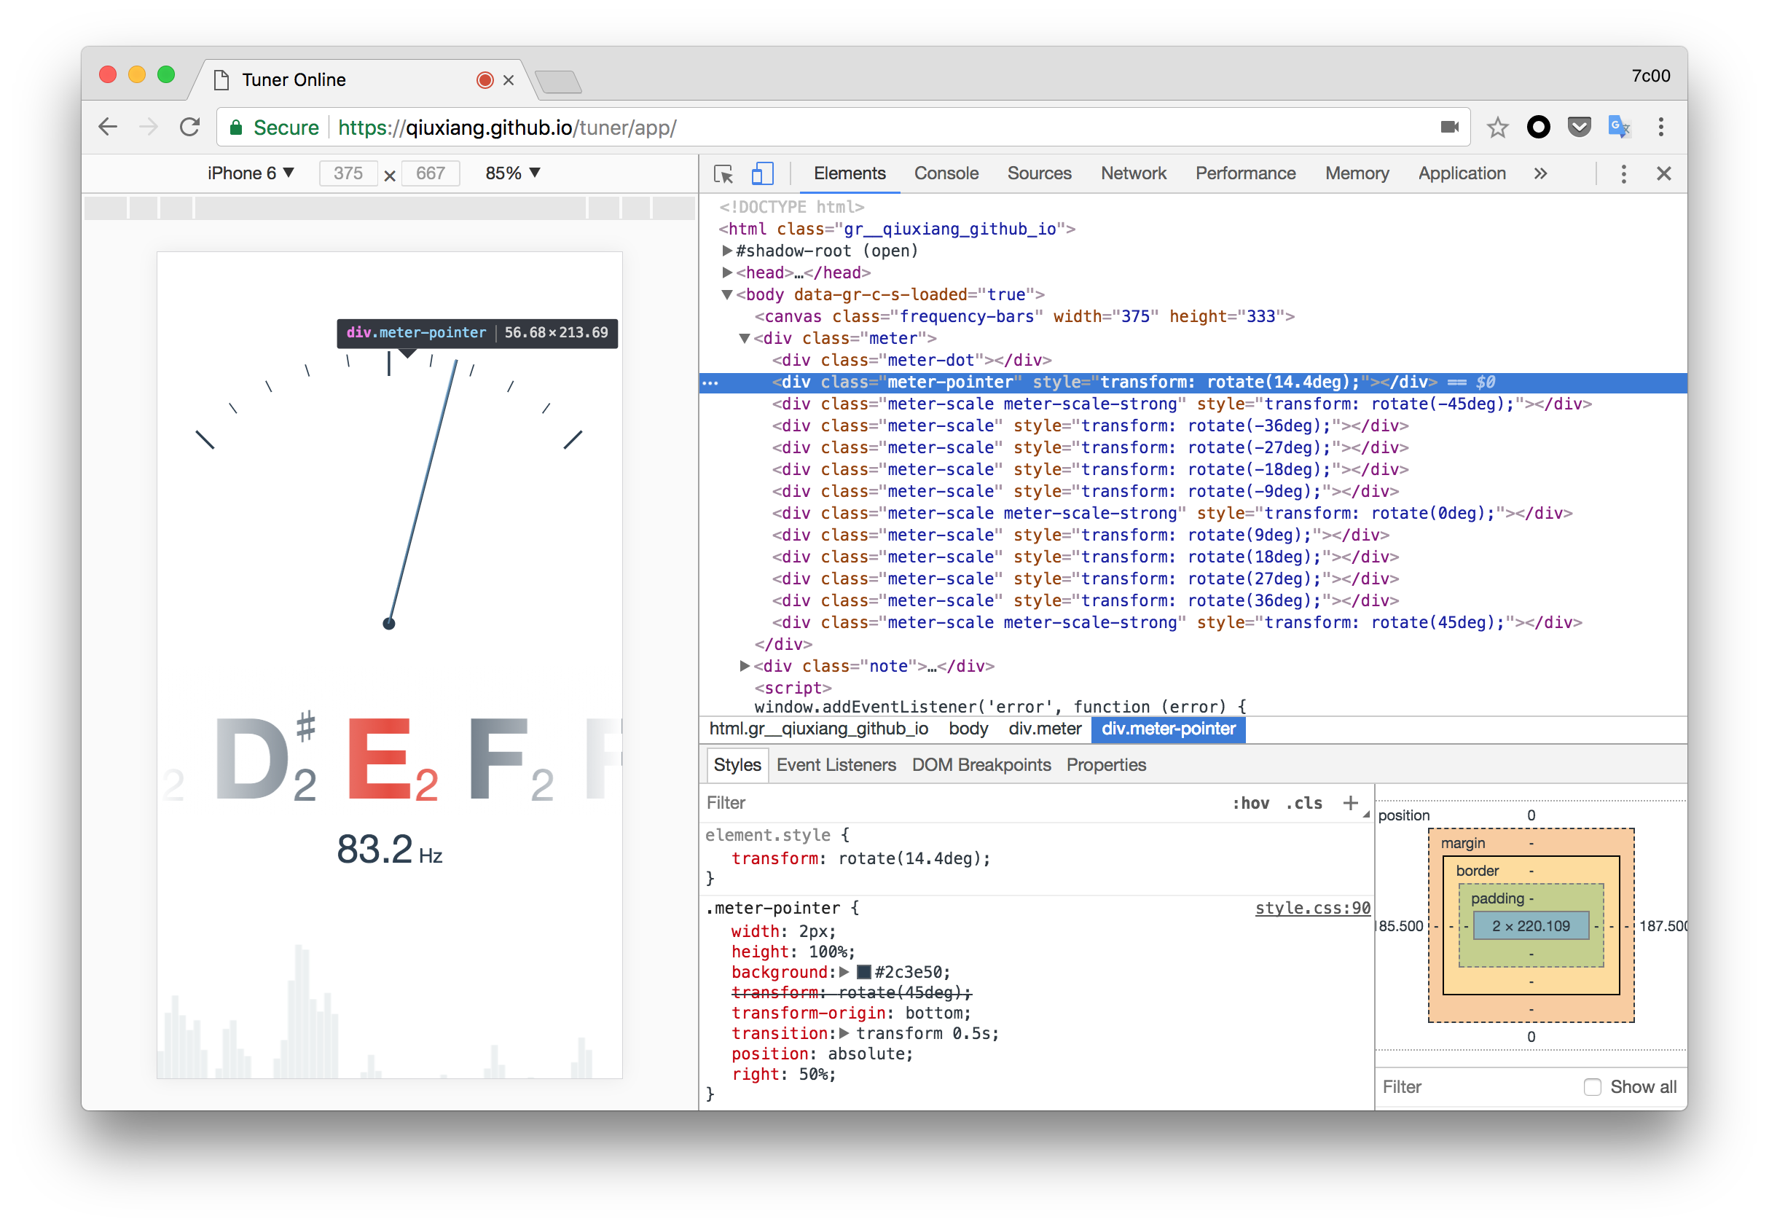Click the styles Filter input
Viewport: 1769px width, 1227px height.
[961, 803]
